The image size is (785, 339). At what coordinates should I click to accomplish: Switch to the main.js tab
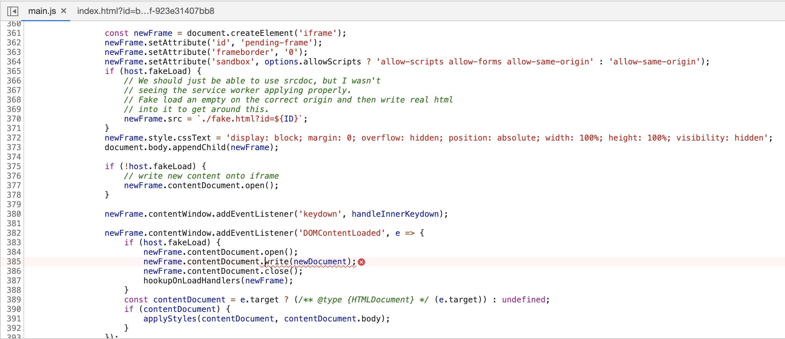(x=42, y=11)
